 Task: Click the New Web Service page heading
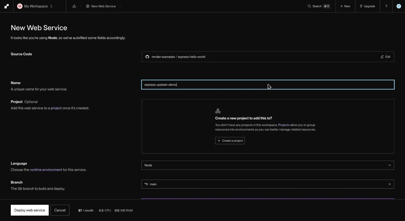click(x=39, y=28)
